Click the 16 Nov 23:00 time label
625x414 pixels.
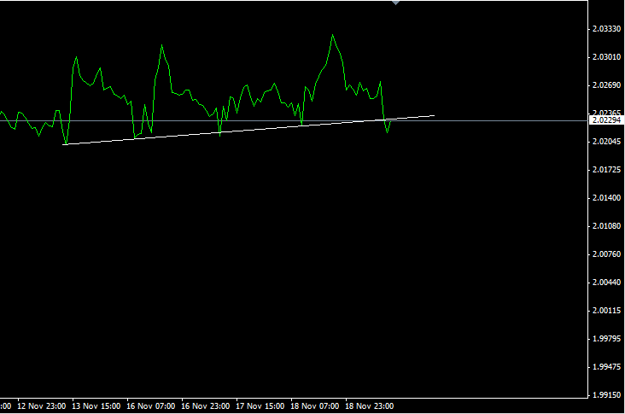tap(205, 406)
